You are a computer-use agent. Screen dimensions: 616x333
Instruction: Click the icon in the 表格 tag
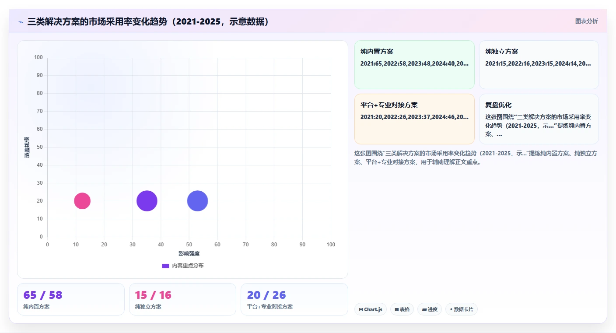[397, 309]
